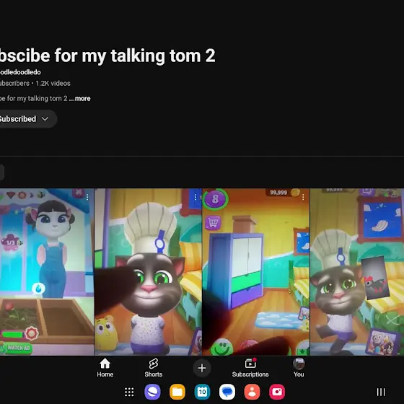The image size is (404, 404).
Task: Open the red Camera app in taskbar
Action: tap(277, 392)
